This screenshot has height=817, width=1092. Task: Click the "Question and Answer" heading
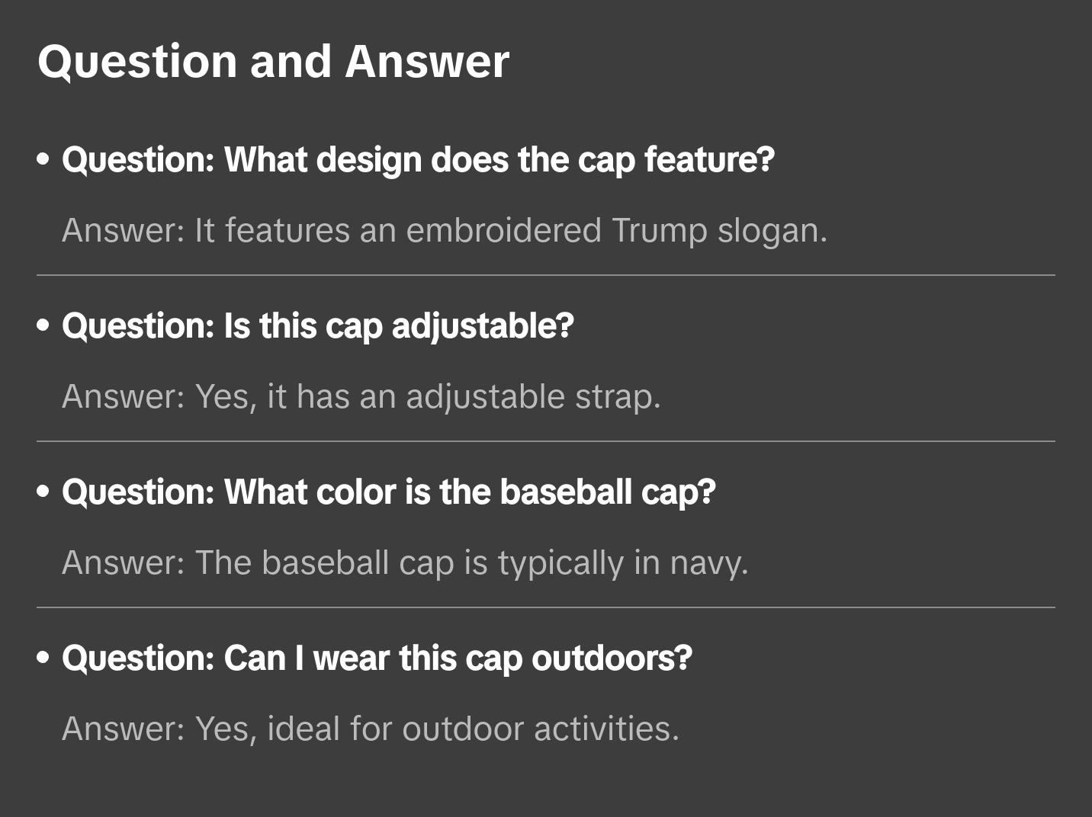click(x=273, y=61)
